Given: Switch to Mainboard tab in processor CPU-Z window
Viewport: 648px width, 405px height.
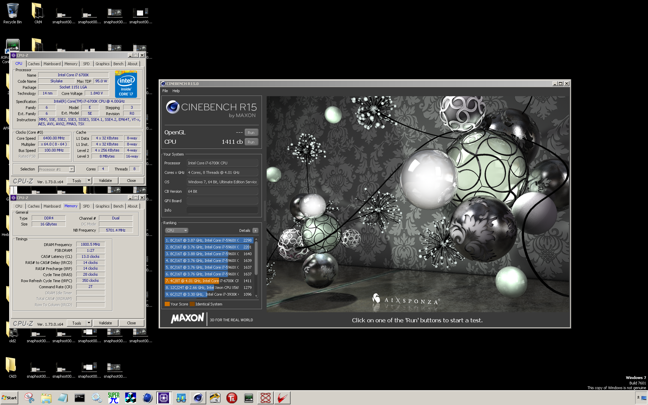Looking at the screenshot, I should pyautogui.click(x=52, y=64).
